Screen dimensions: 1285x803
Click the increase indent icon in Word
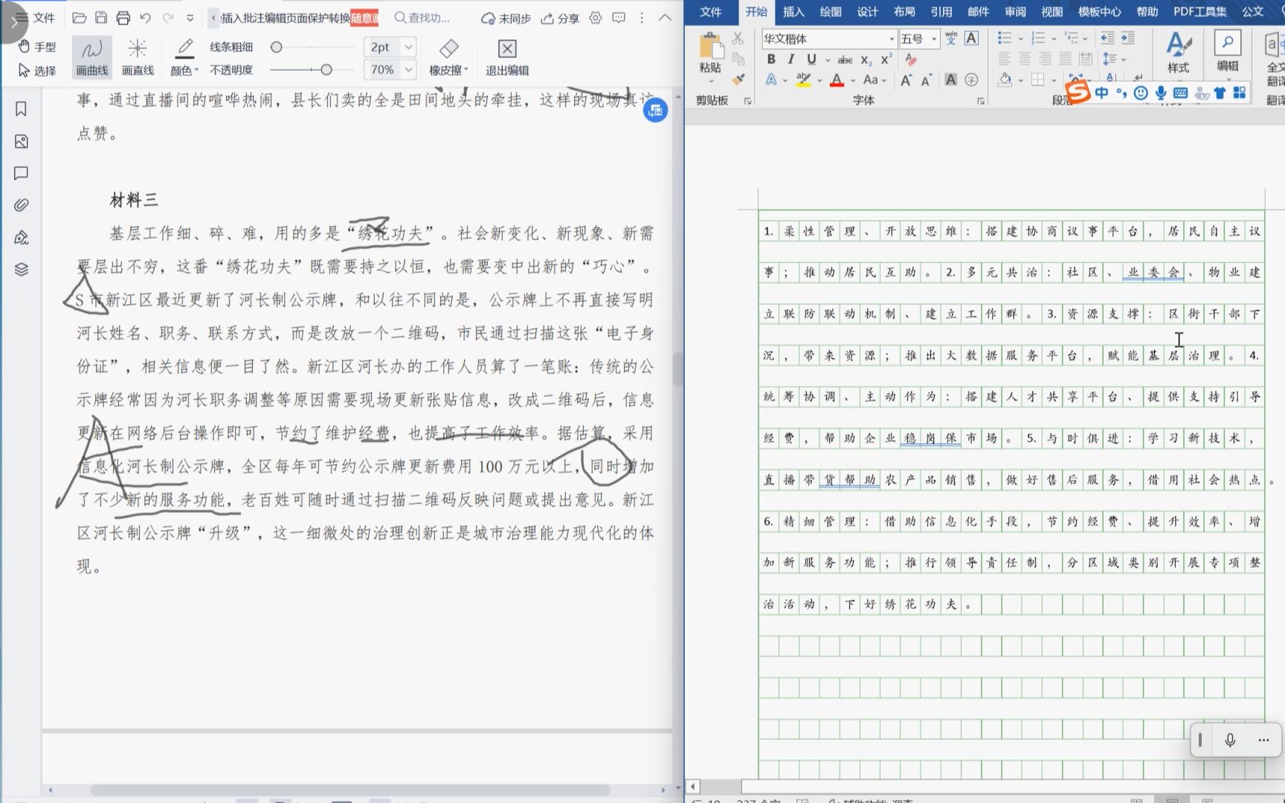point(1128,38)
